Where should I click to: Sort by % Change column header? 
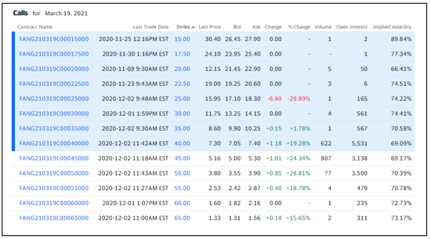[x=299, y=27]
